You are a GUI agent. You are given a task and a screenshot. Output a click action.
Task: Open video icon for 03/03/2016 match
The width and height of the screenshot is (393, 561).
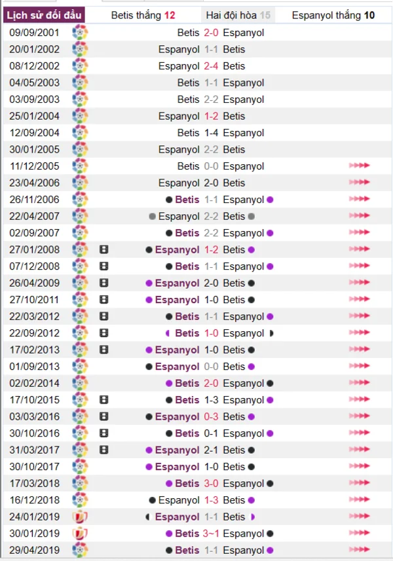(x=103, y=416)
